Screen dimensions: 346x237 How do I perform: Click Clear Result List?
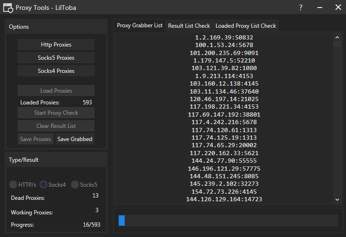pyautogui.click(x=56, y=126)
